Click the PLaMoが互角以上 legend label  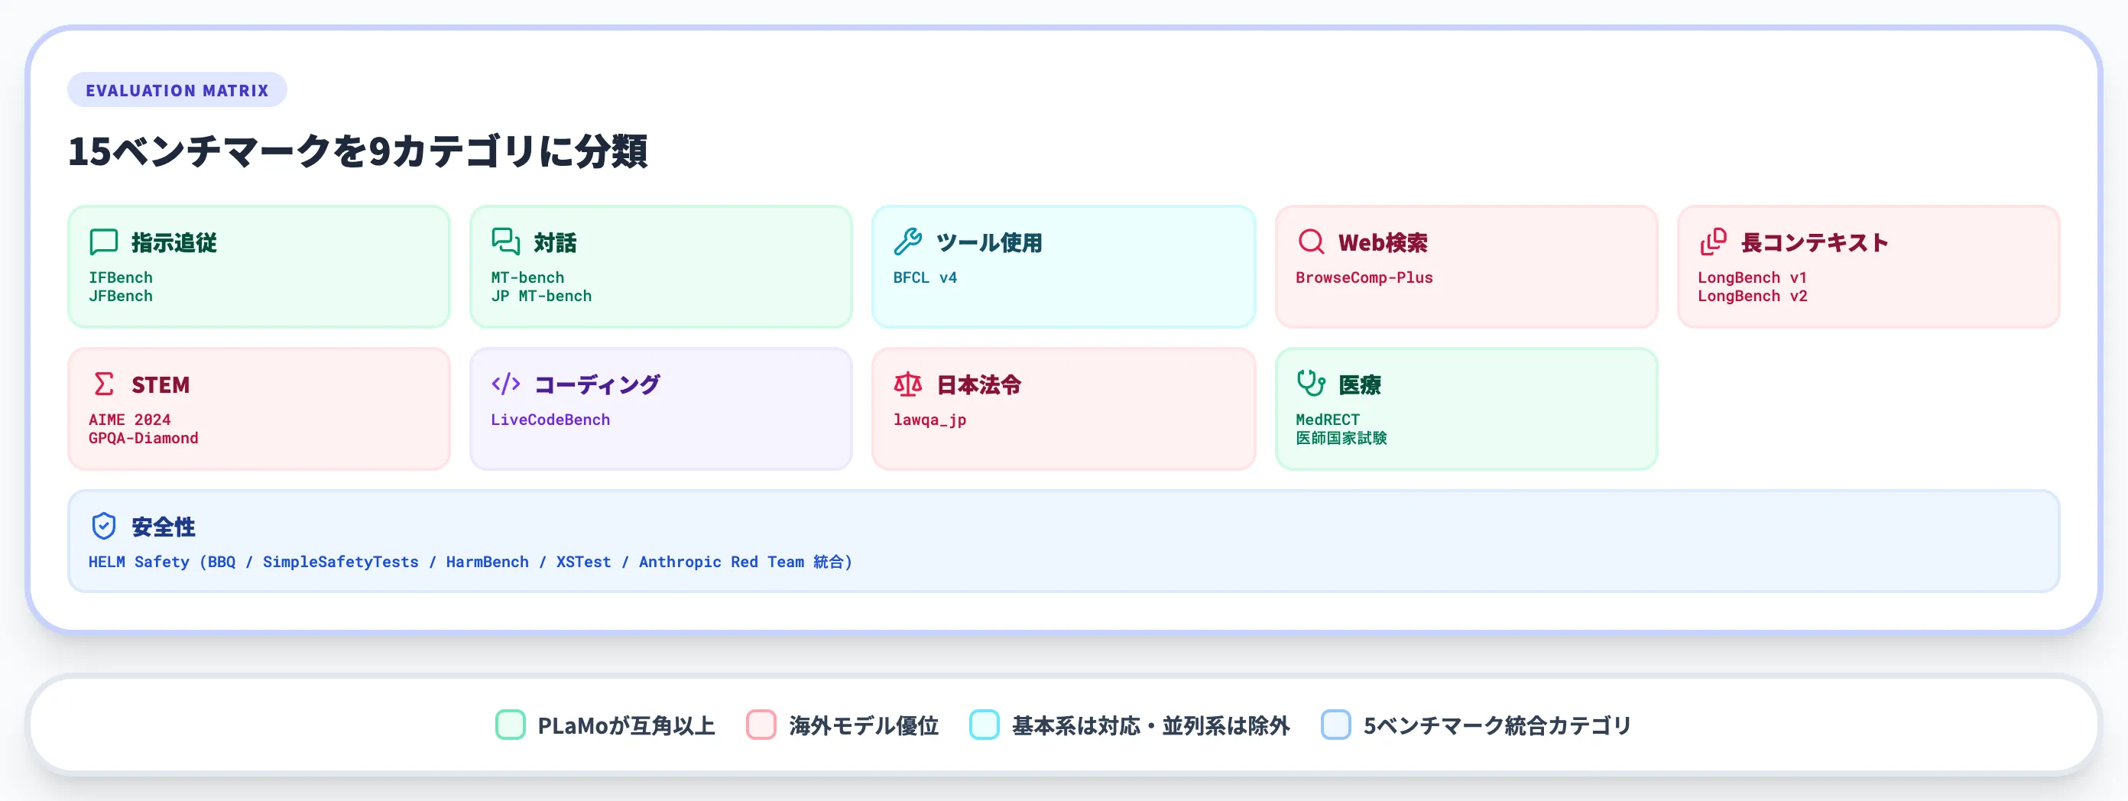(626, 726)
